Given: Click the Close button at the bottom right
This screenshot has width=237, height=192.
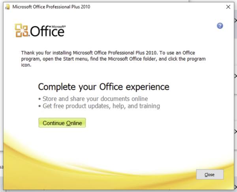Looking at the screenshot, I should point(210,175).
